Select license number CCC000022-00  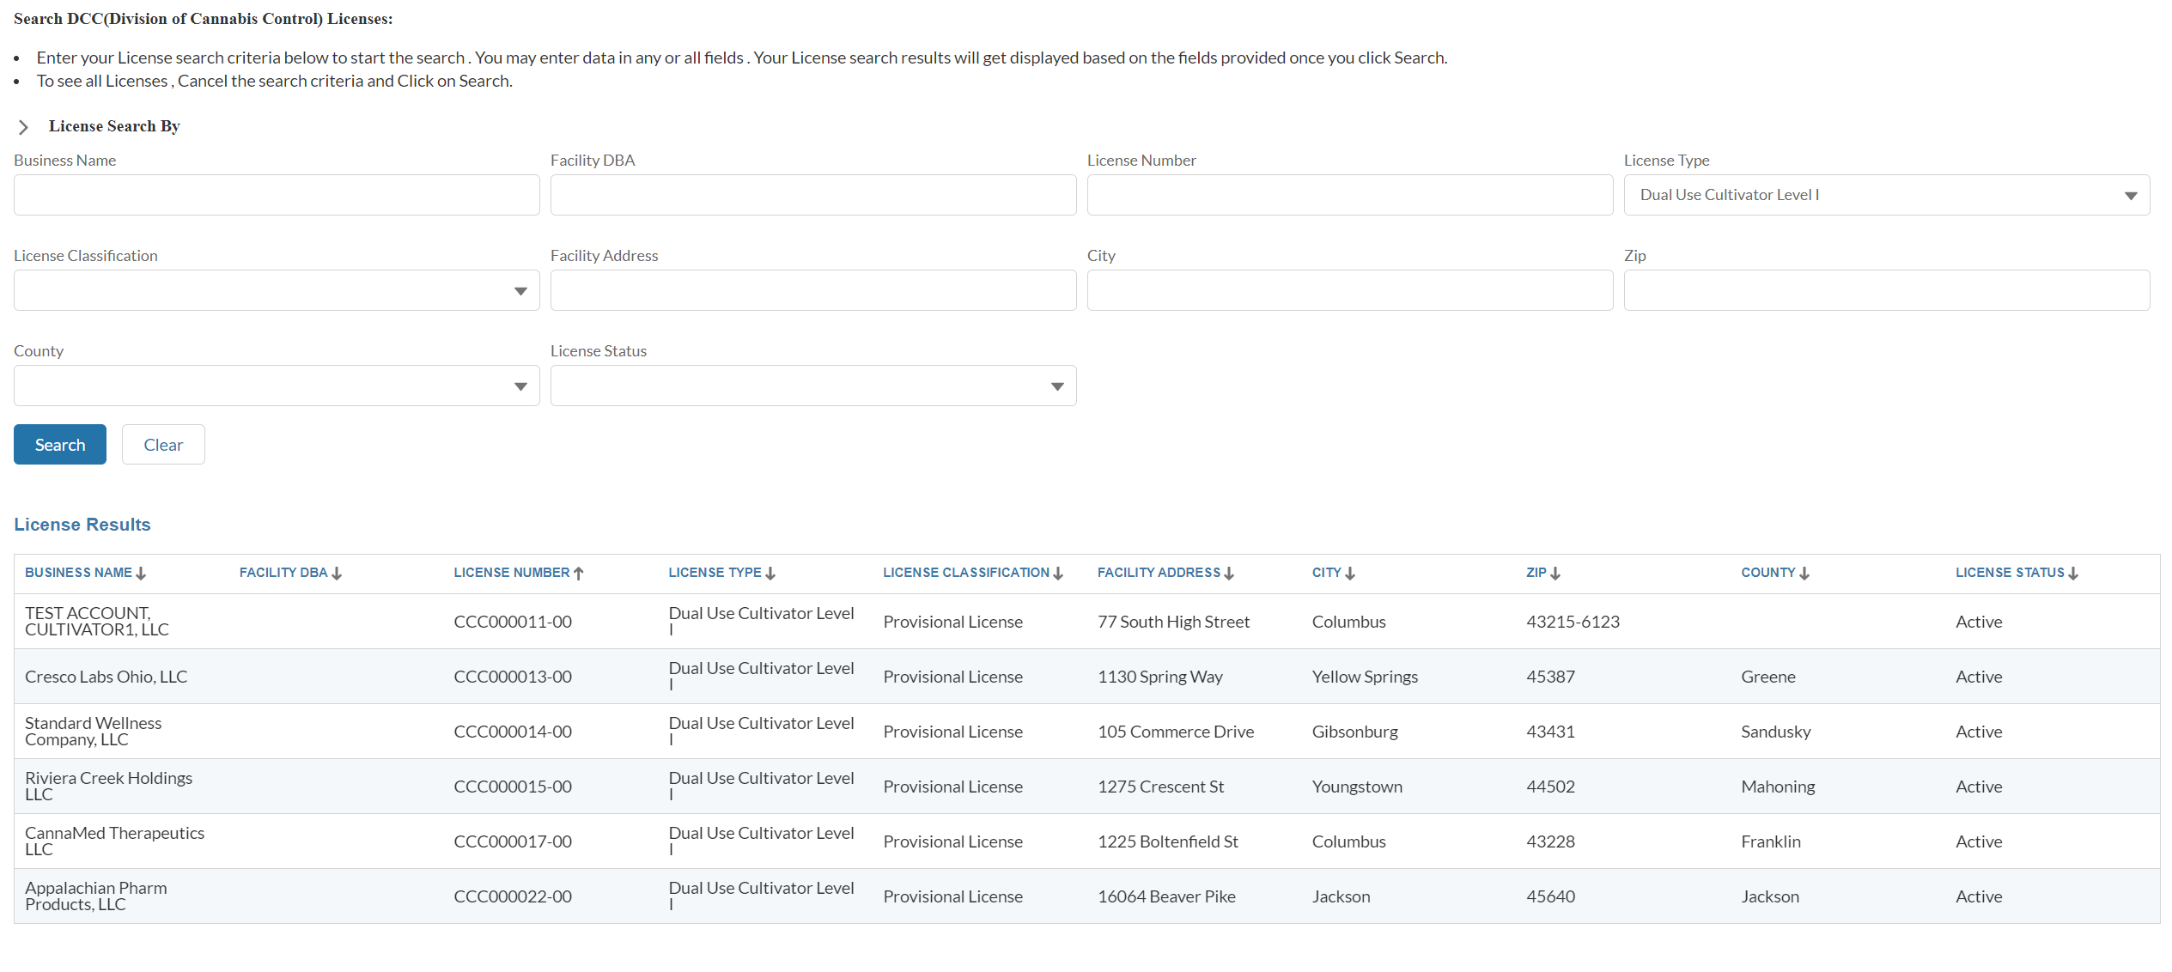tap(513, 896)
